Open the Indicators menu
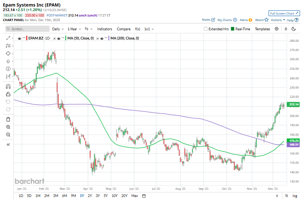 coord(105,29)
